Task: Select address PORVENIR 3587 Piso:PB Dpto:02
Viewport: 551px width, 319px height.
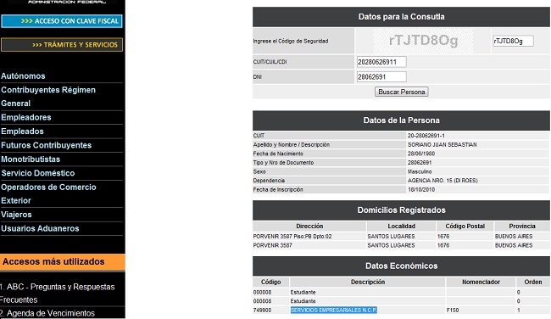Action: tap(292, 237)
